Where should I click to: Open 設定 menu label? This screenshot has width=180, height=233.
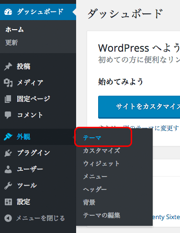(23, 202)
